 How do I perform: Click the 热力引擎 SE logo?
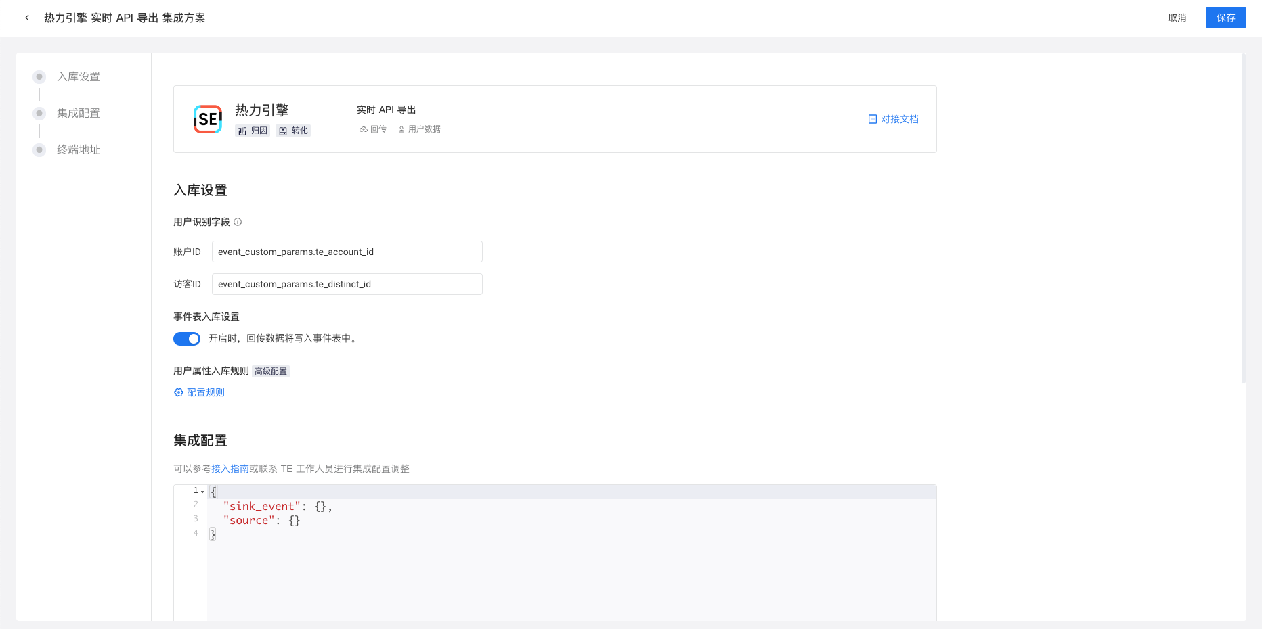click(208, 119)
